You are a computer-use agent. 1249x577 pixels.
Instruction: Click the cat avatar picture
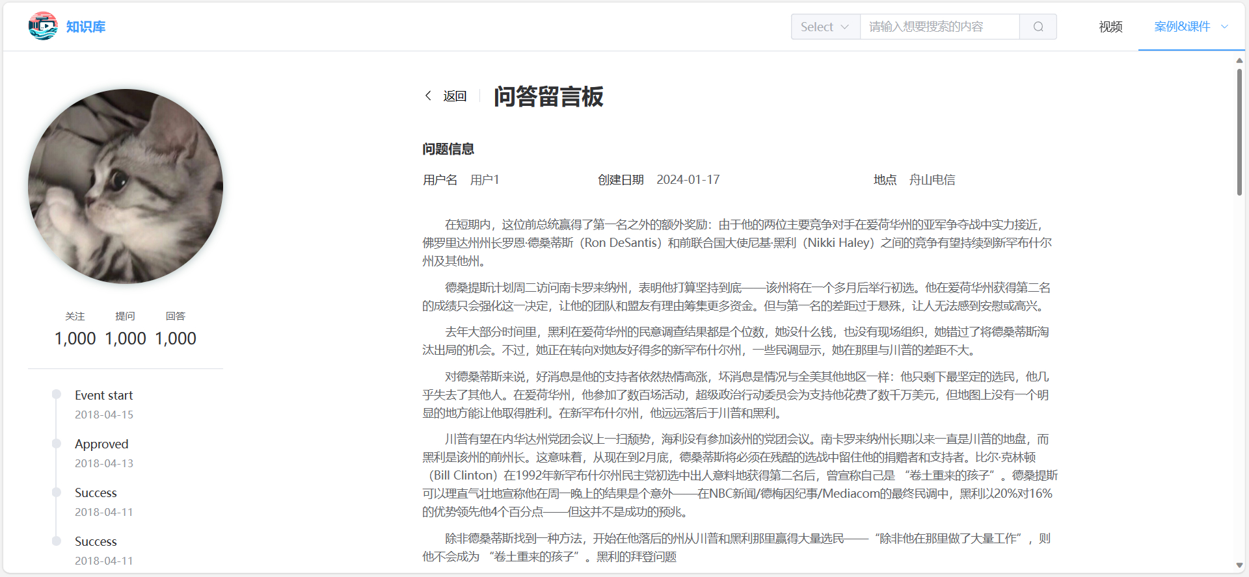126,186
